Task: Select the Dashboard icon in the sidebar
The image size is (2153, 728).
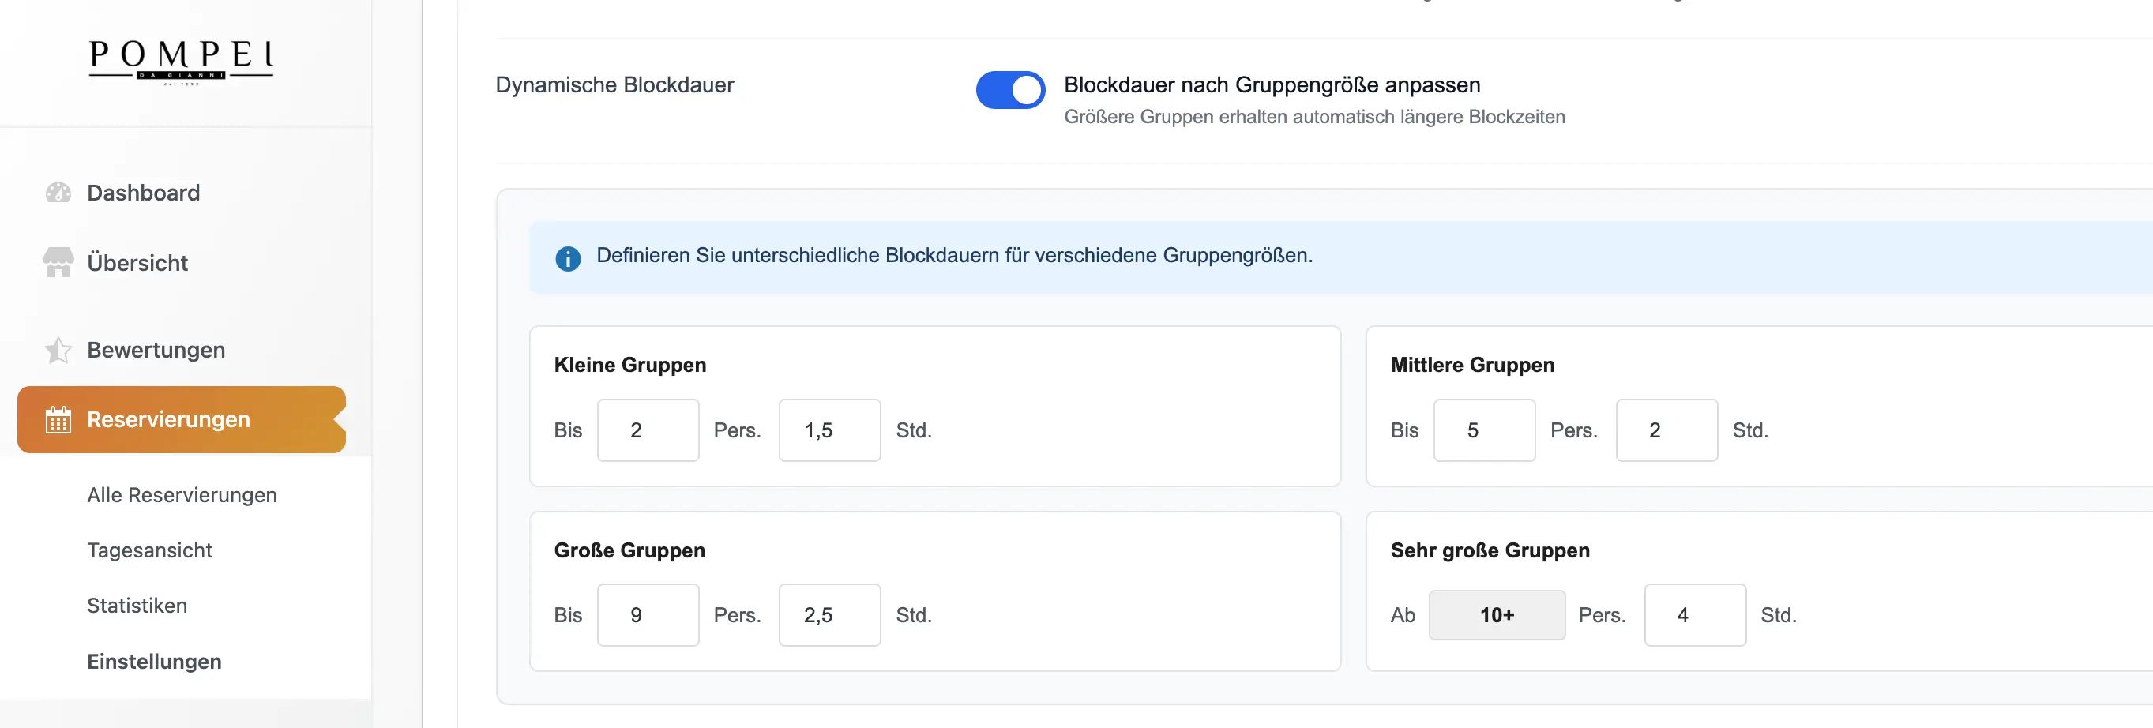Action: pyautogui.click(x=58, y=192)
